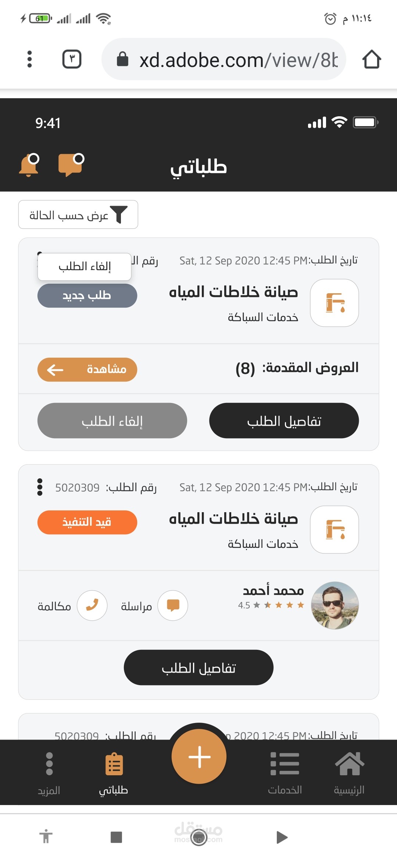
Task: Open the عرض حسب الحالة filter dropdown
Action: click(x=78, y=215)
